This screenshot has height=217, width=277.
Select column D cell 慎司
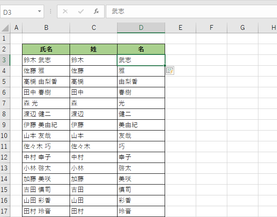pyautogui.click(x=141, y=190)
